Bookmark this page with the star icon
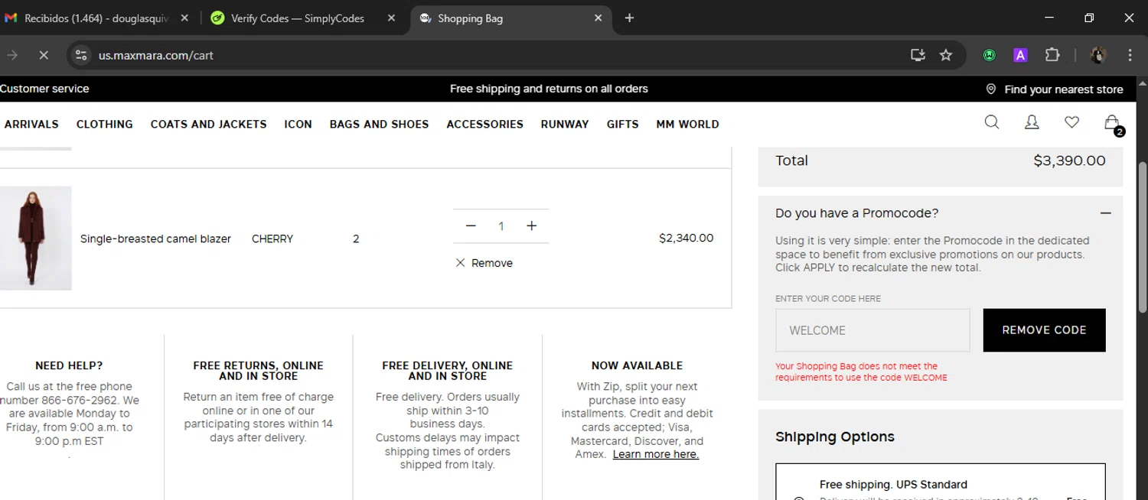The height and width of the screenshot is (500, 1148). [x=946, y=55]
